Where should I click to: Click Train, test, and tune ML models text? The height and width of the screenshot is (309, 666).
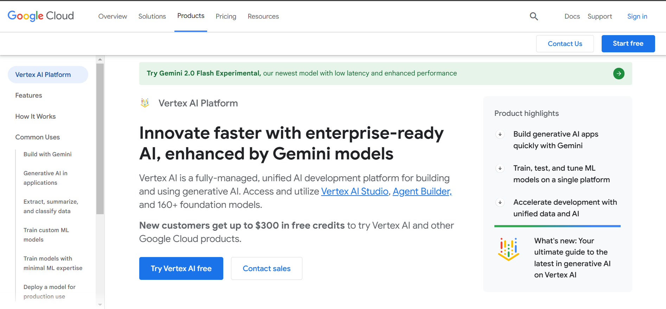pos(562,174)
